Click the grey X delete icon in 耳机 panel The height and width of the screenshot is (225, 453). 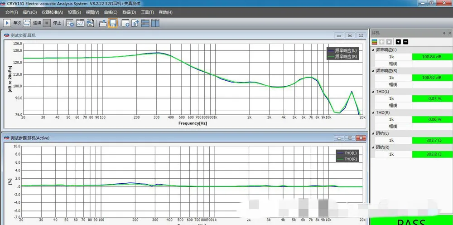389,42
